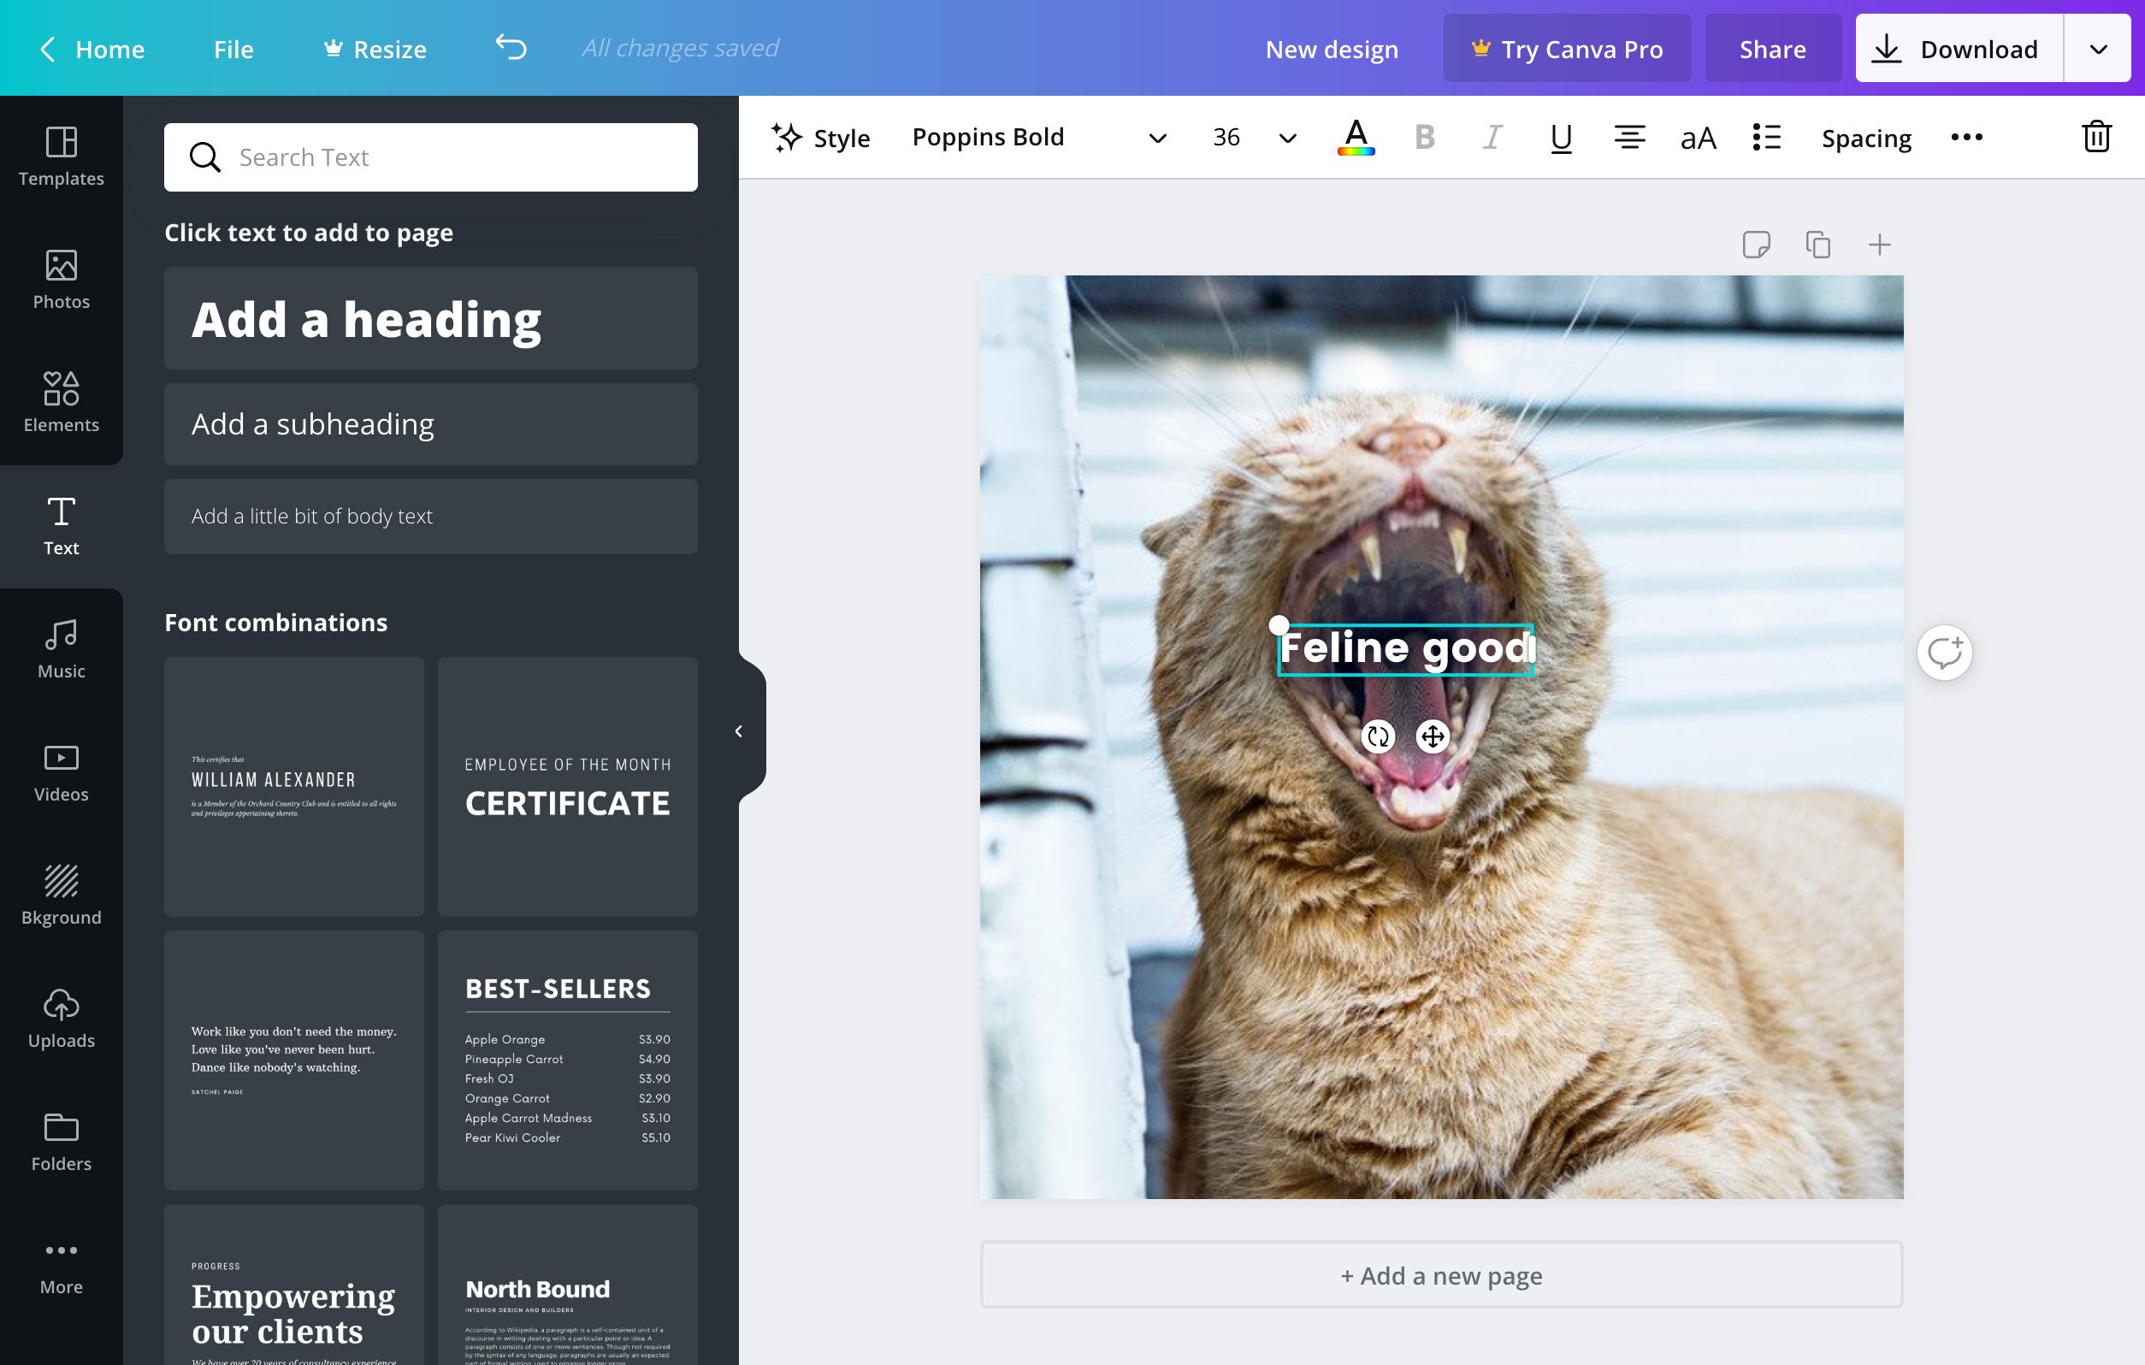Screen dimensions: 2145x1365
Task: Click Add a new page button
Action: (1440, 1274)
